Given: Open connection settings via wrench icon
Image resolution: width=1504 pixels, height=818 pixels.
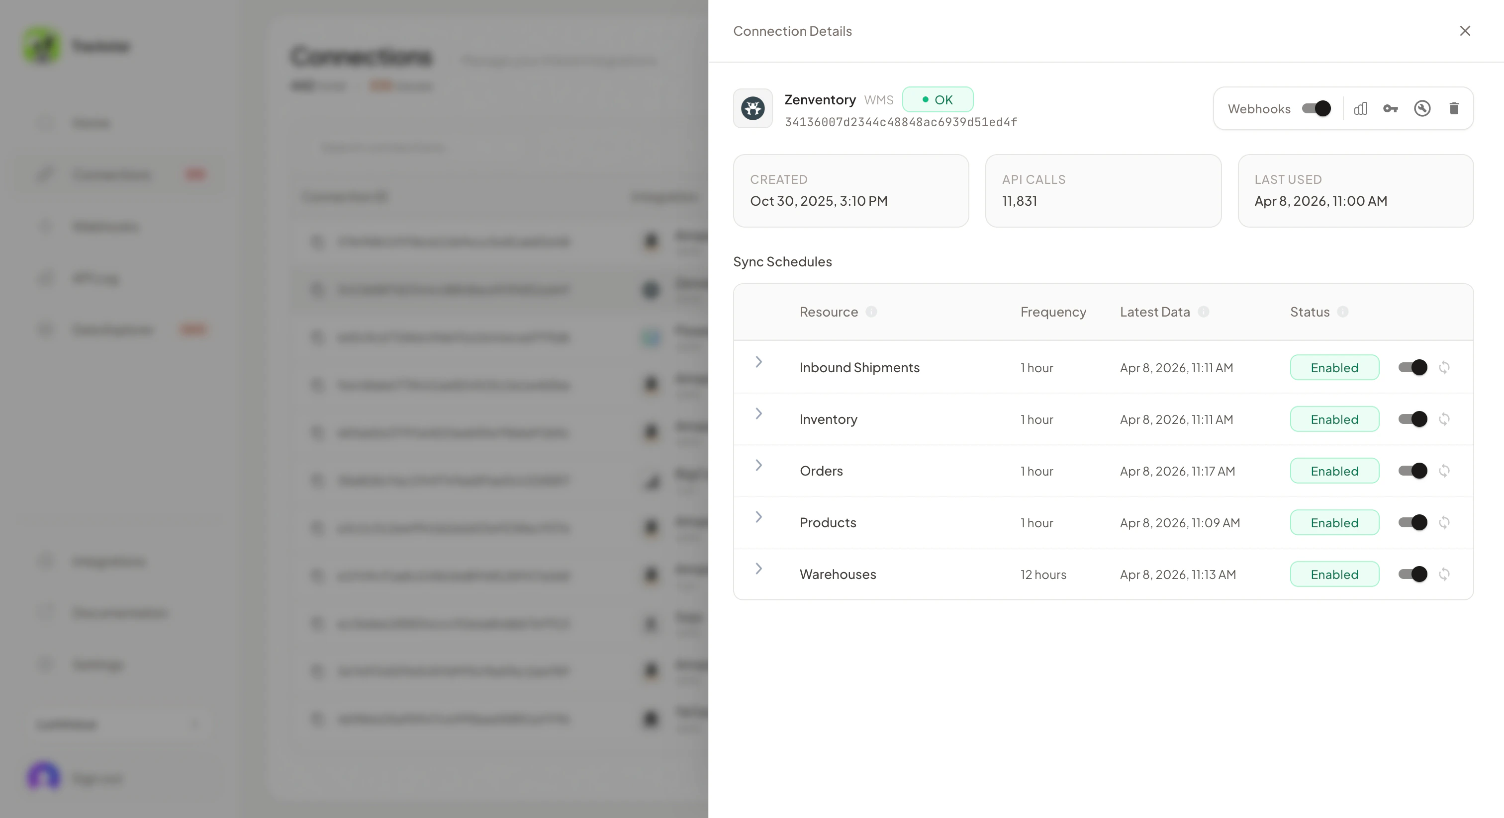Looking at the screenshot, I should 1423,108.
